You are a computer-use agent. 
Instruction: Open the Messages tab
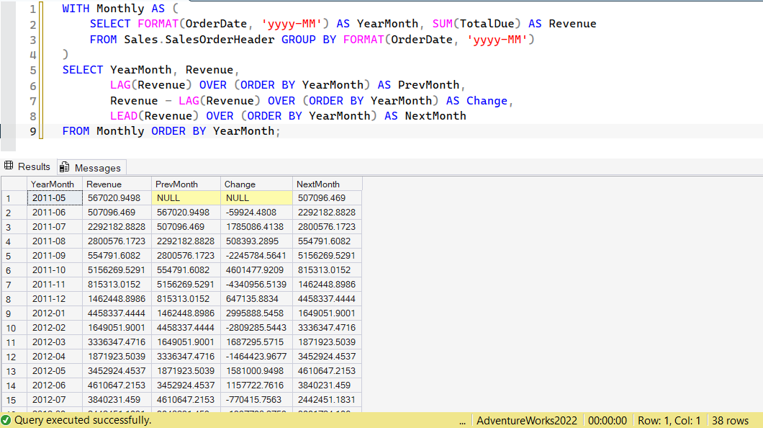click(x=91, y=167)
